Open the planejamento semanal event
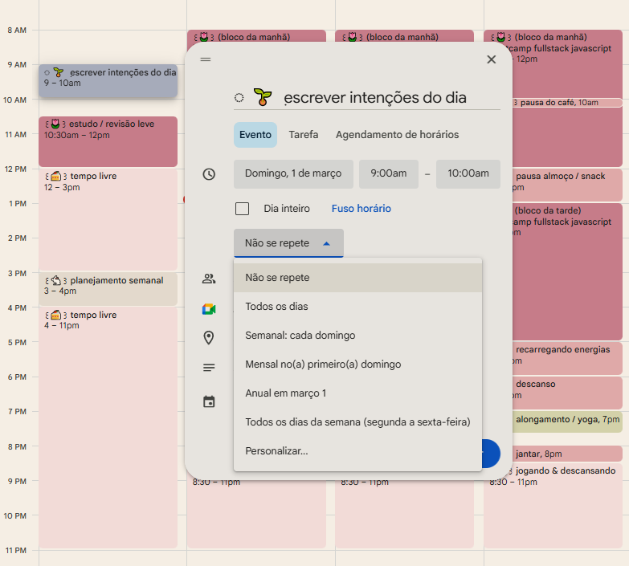 pos(108,288)
